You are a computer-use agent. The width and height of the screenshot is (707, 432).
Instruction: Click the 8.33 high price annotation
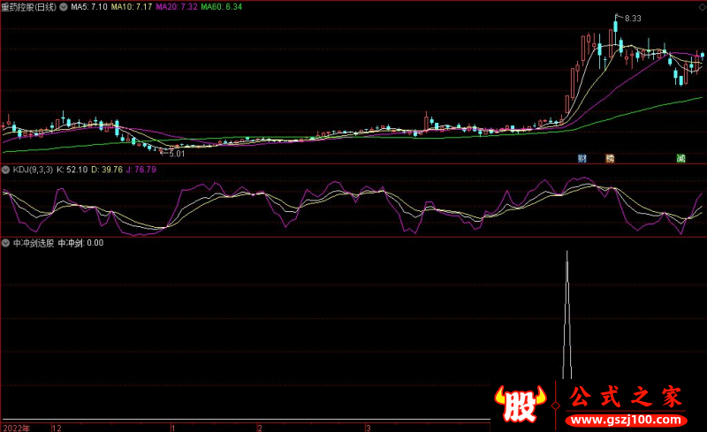click(633, 19)
